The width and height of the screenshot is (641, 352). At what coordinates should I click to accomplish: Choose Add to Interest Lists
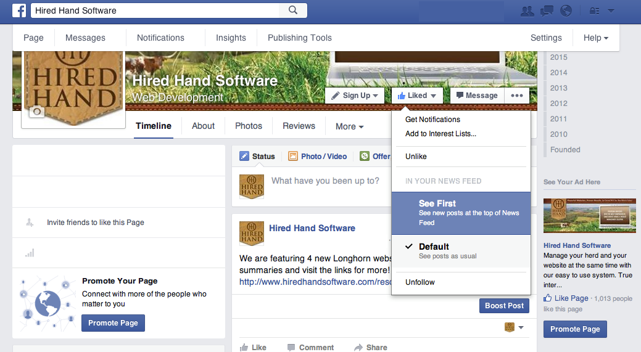440,134
